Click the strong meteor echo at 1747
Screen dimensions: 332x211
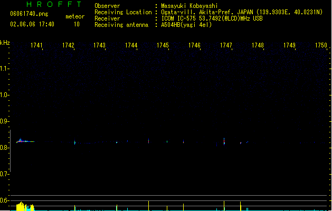coord(224,141)
